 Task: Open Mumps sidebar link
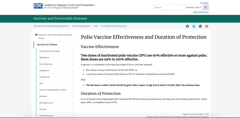click(43, 109)
